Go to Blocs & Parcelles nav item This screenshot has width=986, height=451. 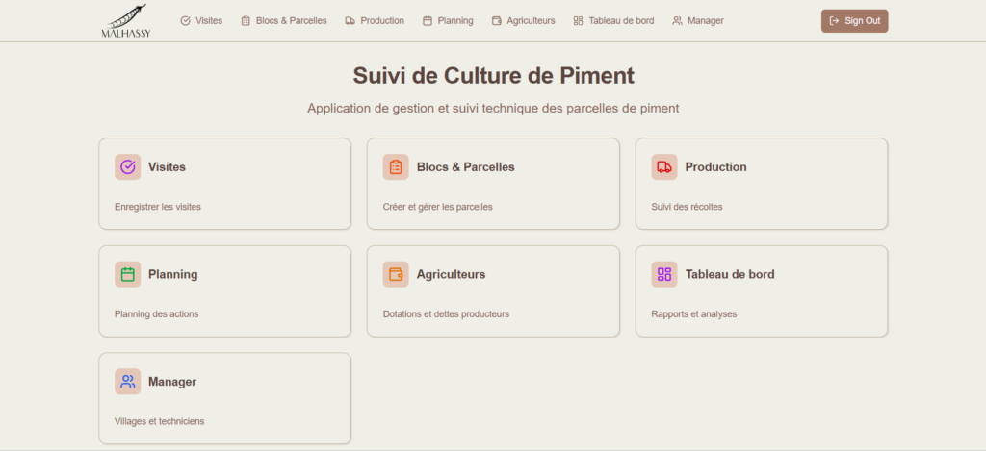pyautogui.click(x=284, y=21)
